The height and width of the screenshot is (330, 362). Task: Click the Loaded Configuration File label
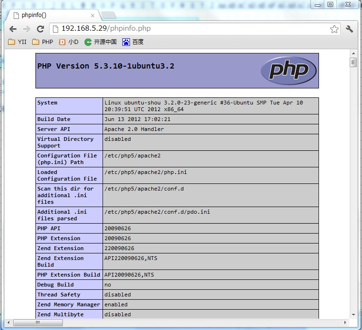pyautogui.click(x=67, y=175)
